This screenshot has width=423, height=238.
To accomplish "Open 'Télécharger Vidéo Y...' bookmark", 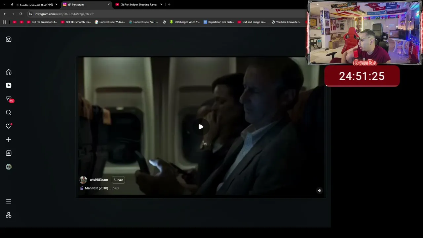I will [184, 22].
